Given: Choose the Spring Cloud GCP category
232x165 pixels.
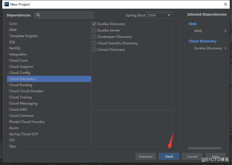Looking at the screenshot, I should [x=49, y=134].
